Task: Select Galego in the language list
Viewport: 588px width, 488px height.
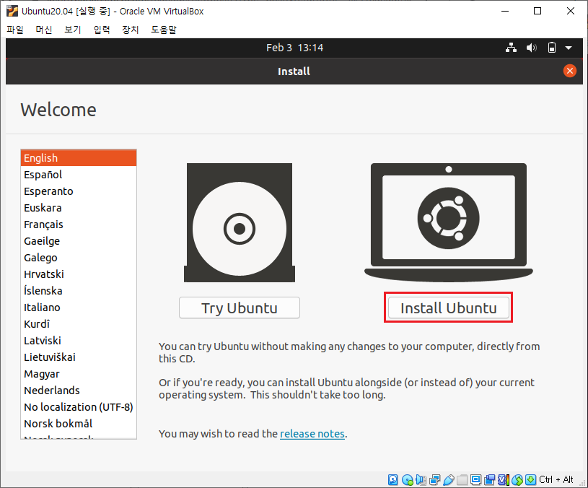Action: tap(79, 258)
